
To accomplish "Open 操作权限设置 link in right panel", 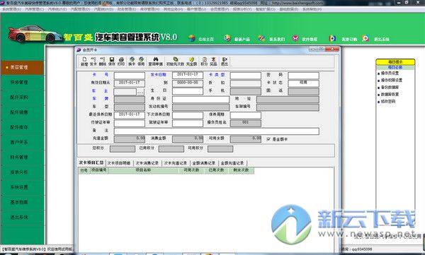I will pyautogui.click(x=392, y=81).
